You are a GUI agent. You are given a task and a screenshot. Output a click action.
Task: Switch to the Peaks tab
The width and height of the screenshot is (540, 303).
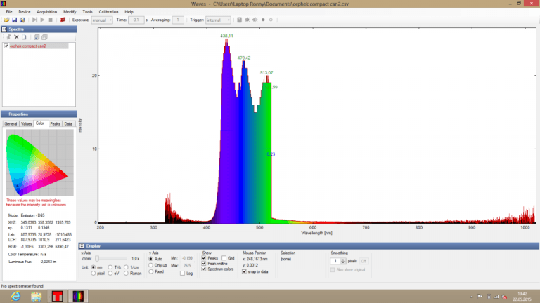point(55,123)
